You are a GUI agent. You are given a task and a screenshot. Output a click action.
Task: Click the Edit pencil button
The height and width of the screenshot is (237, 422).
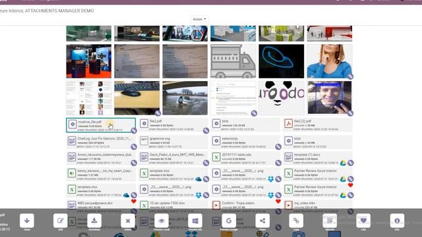[x=60, y=221]
